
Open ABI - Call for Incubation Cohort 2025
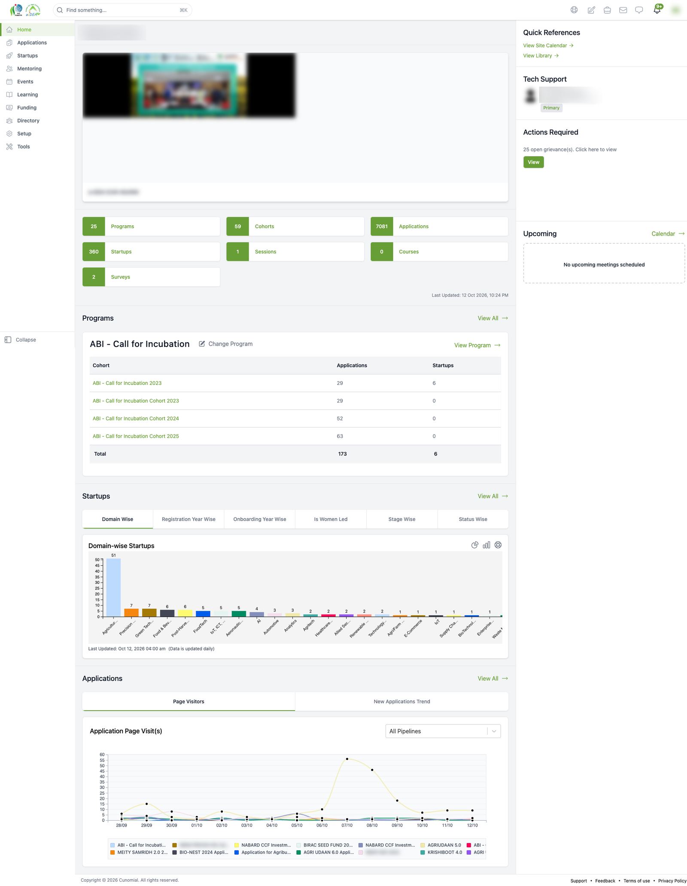coord(136,436)
